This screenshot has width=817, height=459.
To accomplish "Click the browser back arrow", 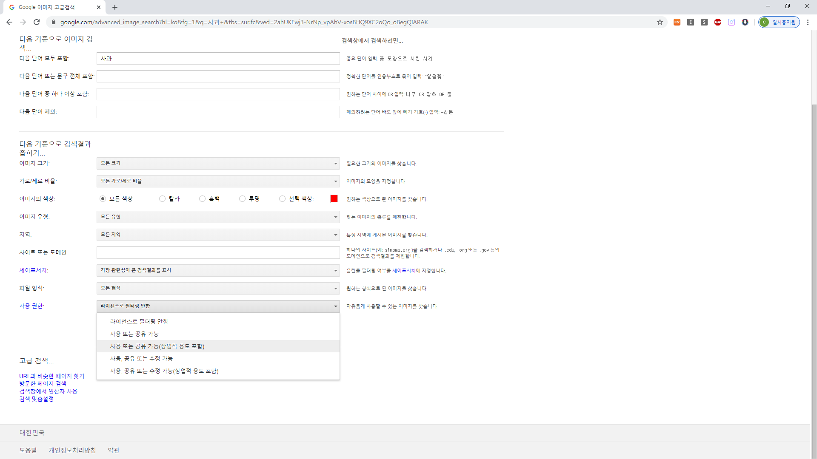I will (x=9, y=22).
